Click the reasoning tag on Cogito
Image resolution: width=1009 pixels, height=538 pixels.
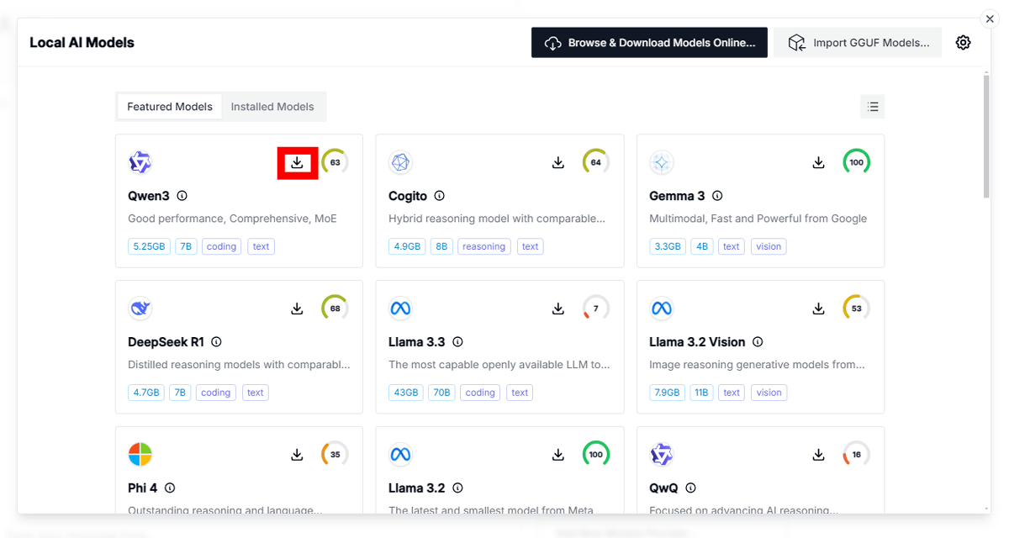tap(483, 246)
